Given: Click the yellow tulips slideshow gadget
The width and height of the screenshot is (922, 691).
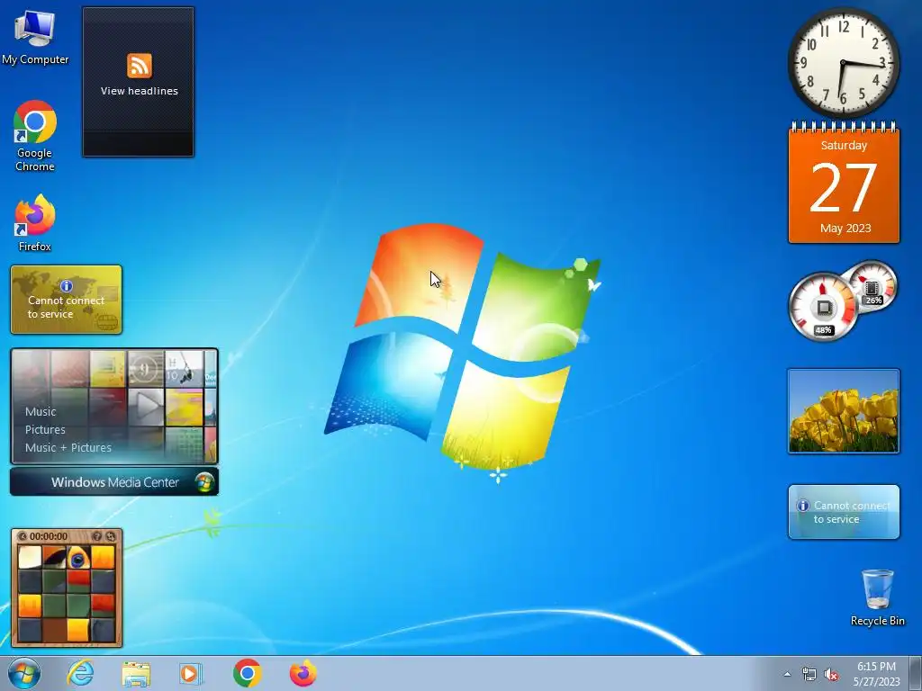Looking at the screenshot, I should pos(844,411).
